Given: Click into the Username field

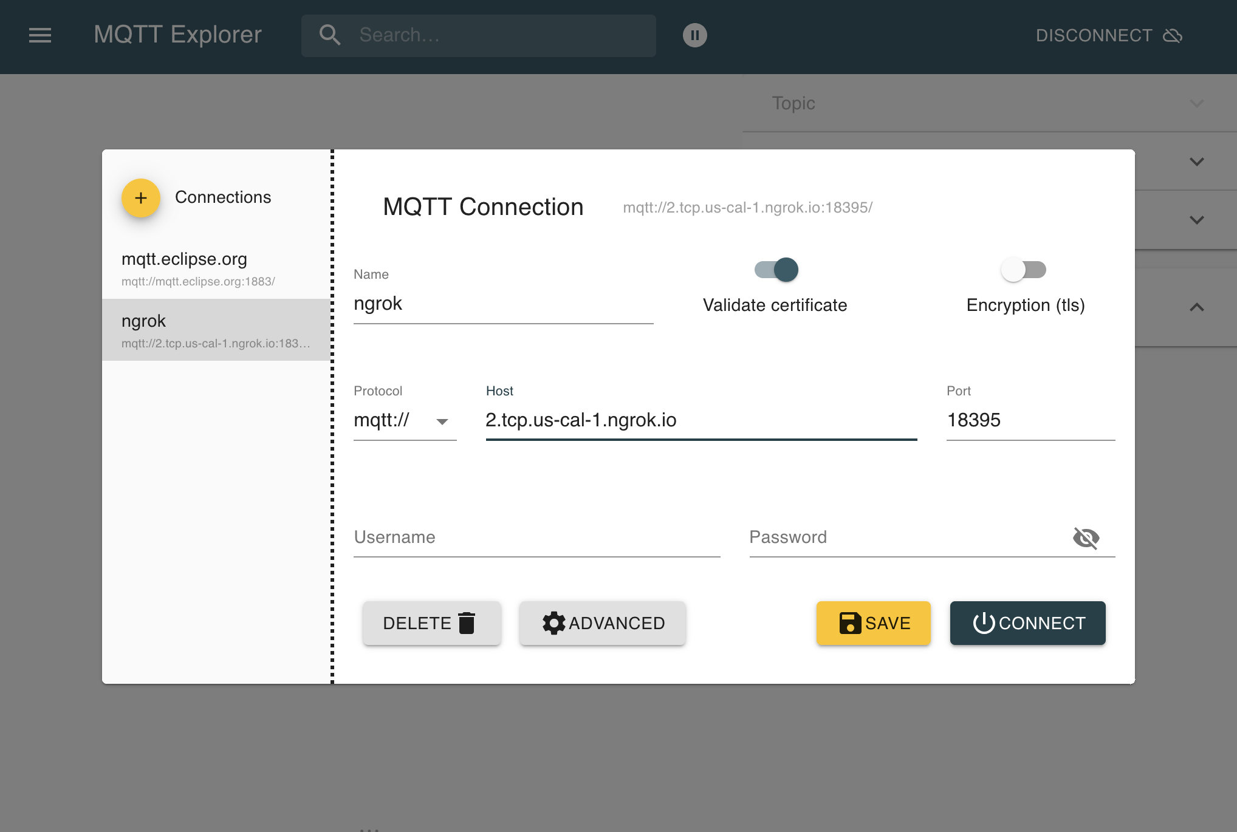Looking at the screenshot, I should 536,537.
